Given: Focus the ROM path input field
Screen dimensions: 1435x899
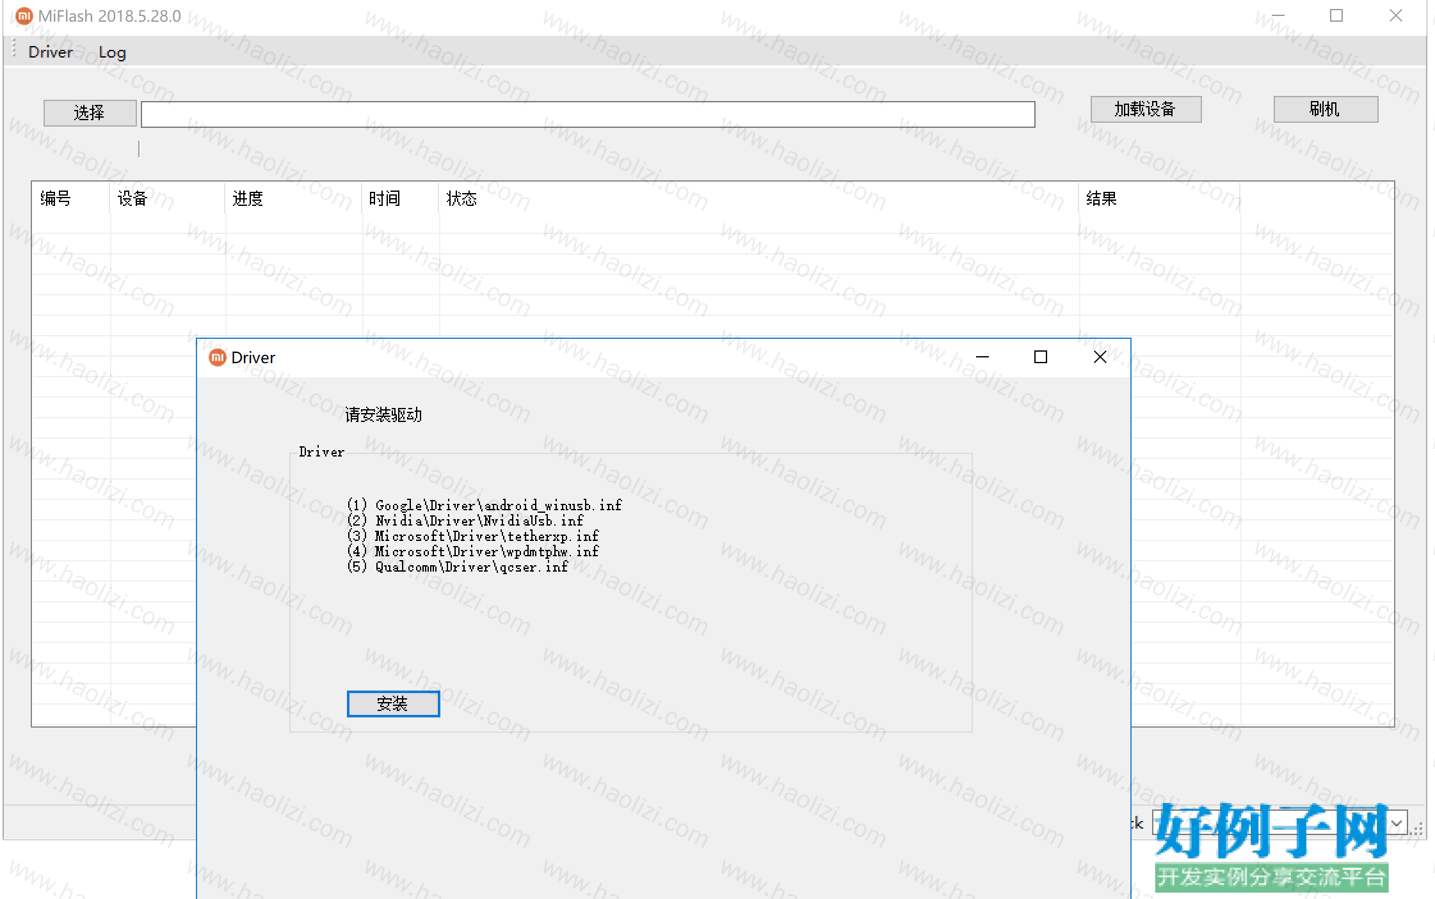Looking at the screenshot, I should [x=588, y=114].
